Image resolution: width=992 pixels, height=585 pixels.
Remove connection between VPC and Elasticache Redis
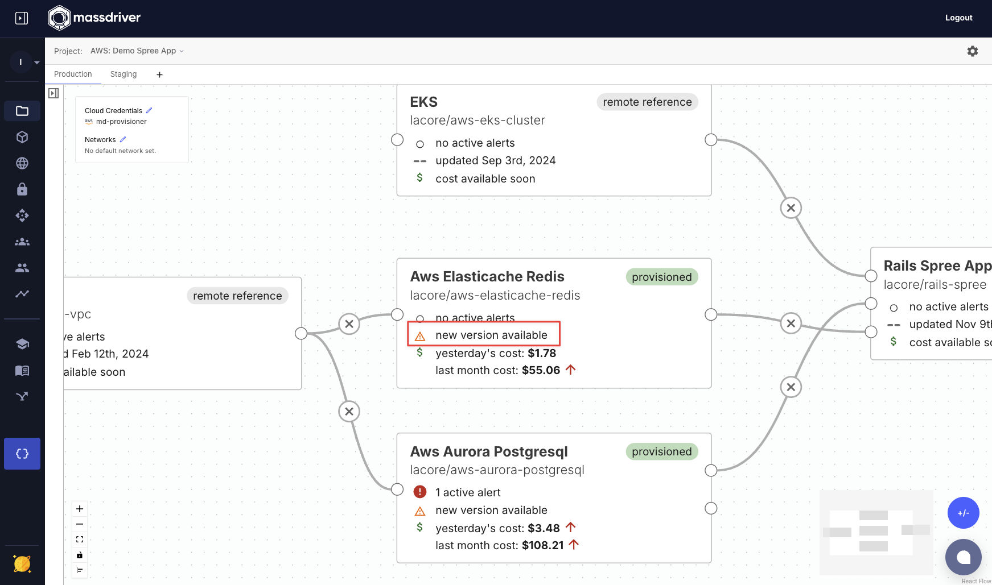[x=349, y=324]
